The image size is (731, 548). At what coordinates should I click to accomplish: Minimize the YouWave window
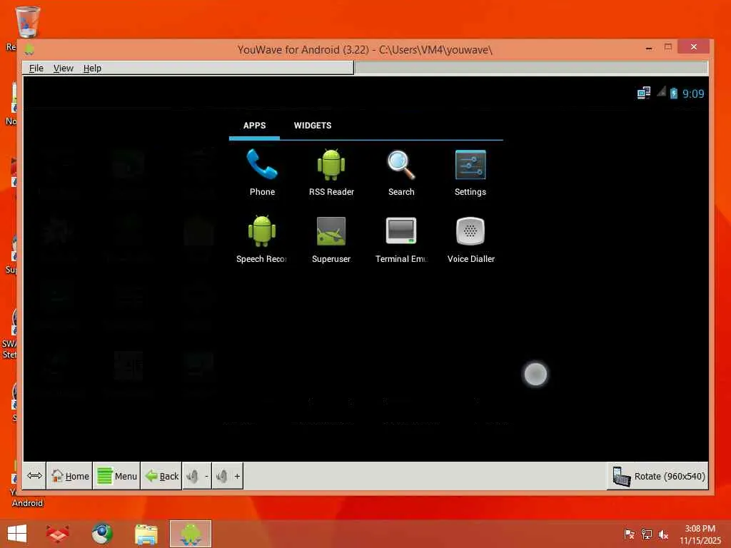pos(648,48)
